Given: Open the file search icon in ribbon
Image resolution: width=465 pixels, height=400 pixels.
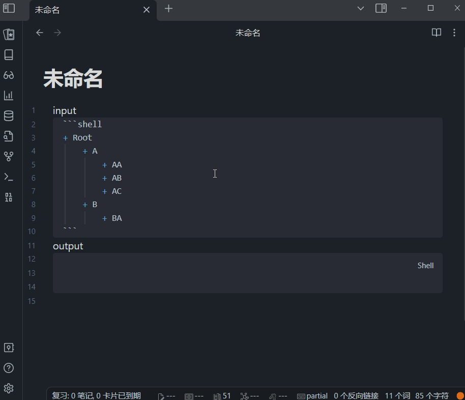Looking at the screenshot, I should [x=9, y=136].
